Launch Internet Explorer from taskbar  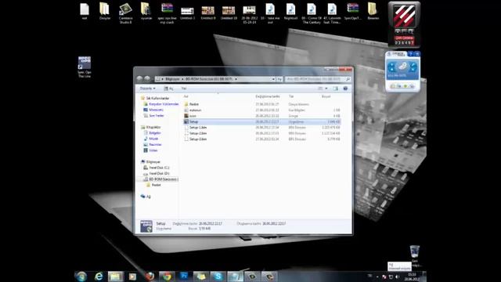tap(99, 277)
